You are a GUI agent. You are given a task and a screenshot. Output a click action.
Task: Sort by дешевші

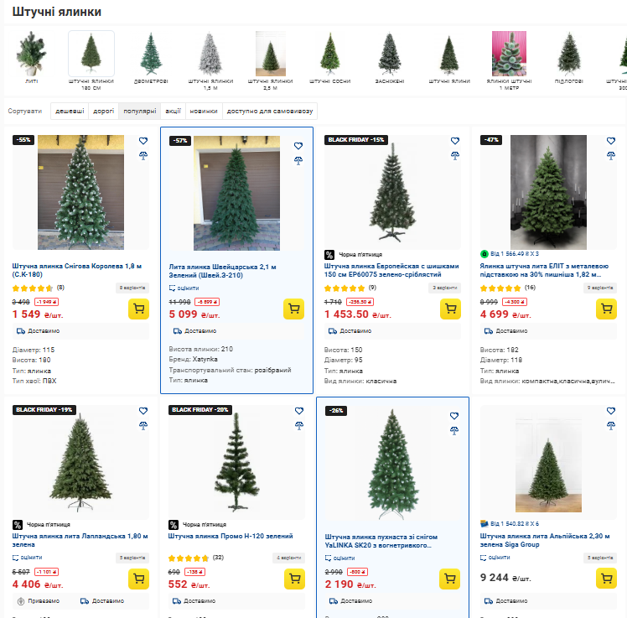(x=70, y=112)
